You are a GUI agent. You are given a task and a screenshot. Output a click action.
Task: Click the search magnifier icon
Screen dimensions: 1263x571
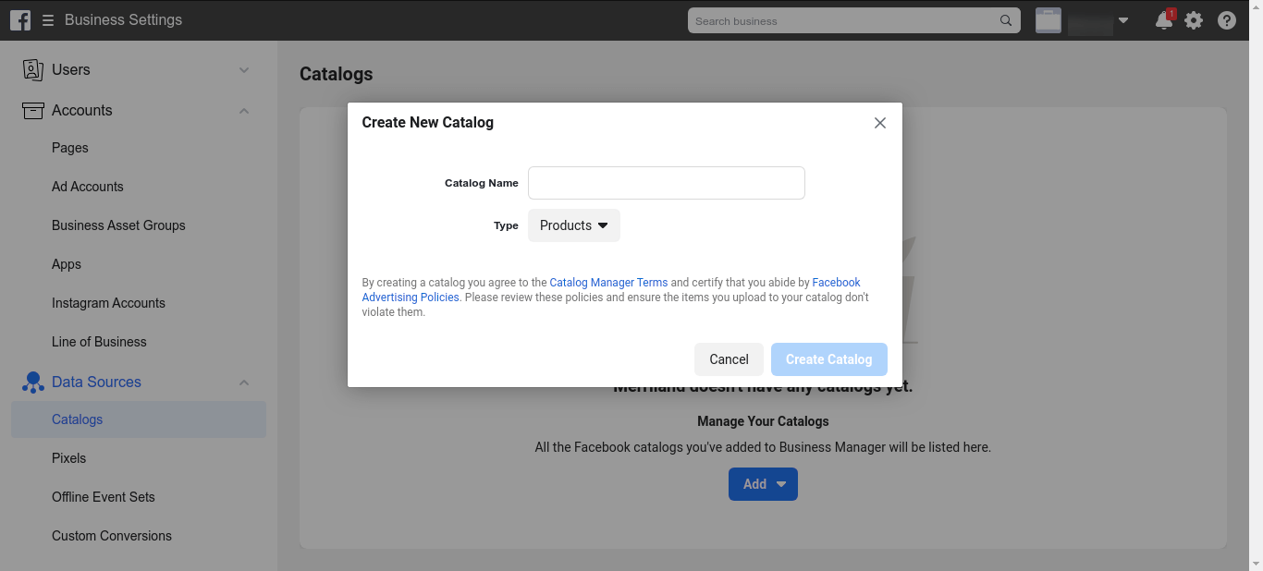coord(1006,20)
